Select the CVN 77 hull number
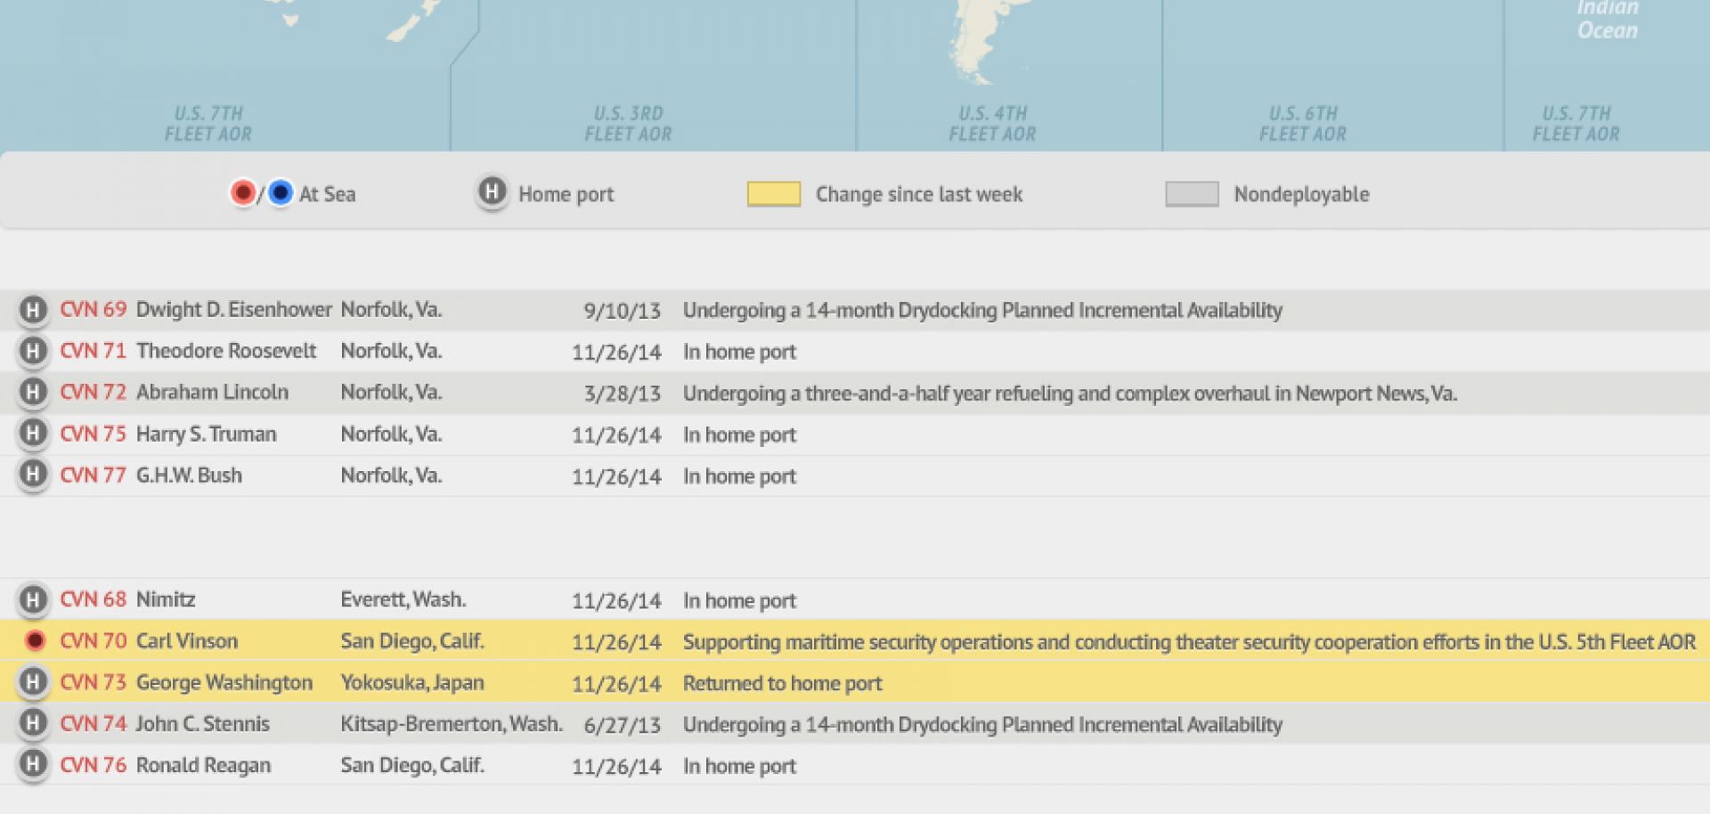 click(x=93, y=475)
